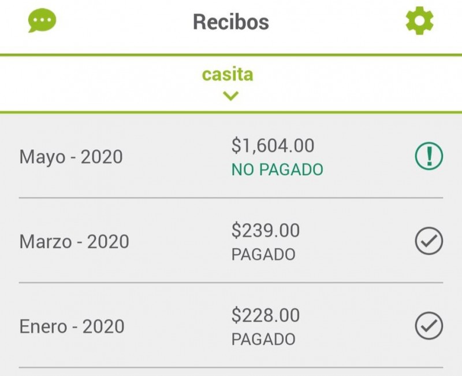This screenshot has height=376, width=462.
Task: Tap the NO PAGADO status label
Action: point(277,169)
